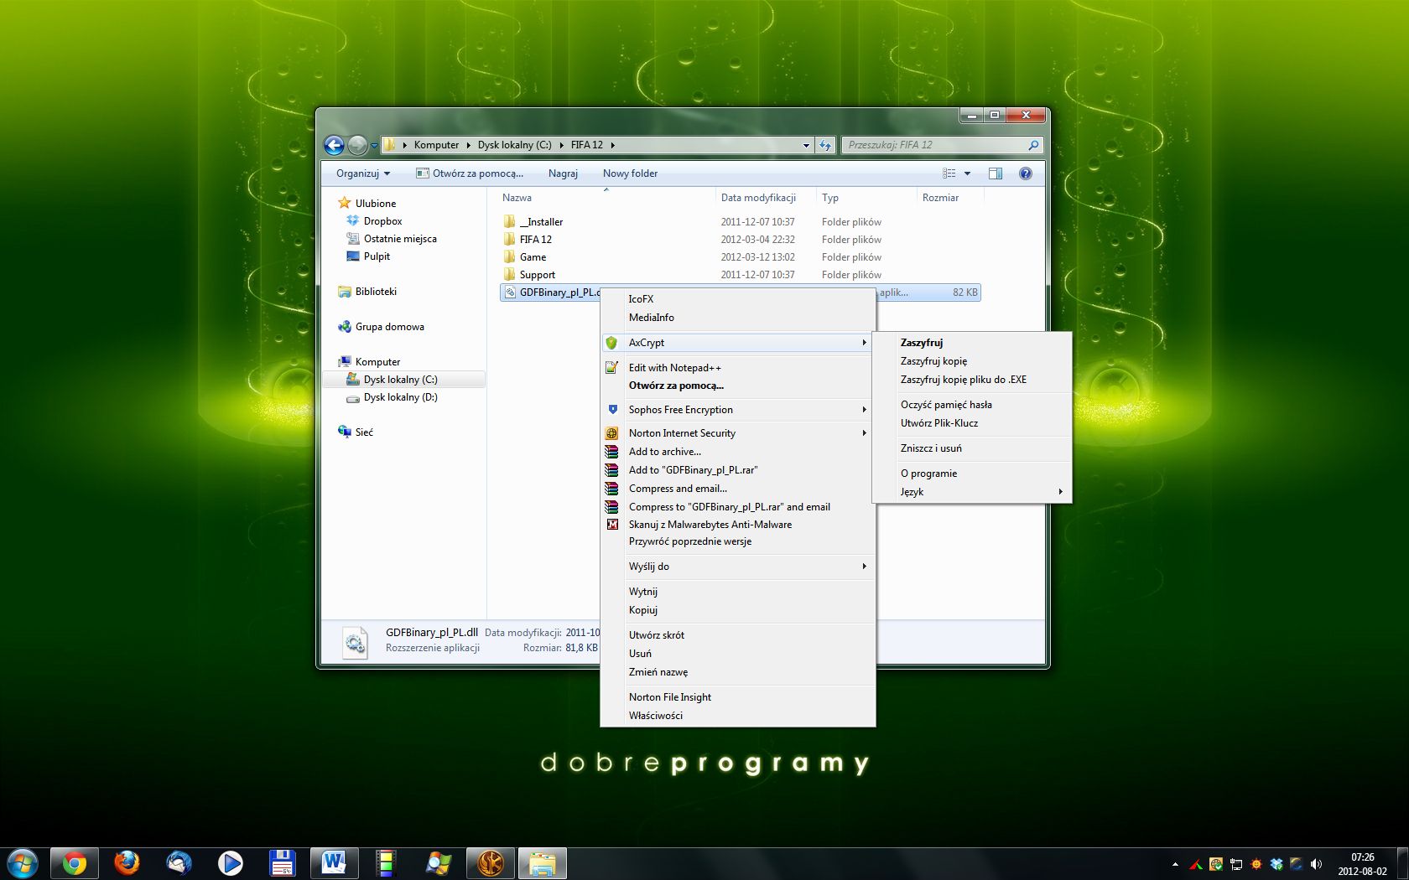Open Microsoft Word from taskbar
1409x880 pixels.
(x=335, y=863)
